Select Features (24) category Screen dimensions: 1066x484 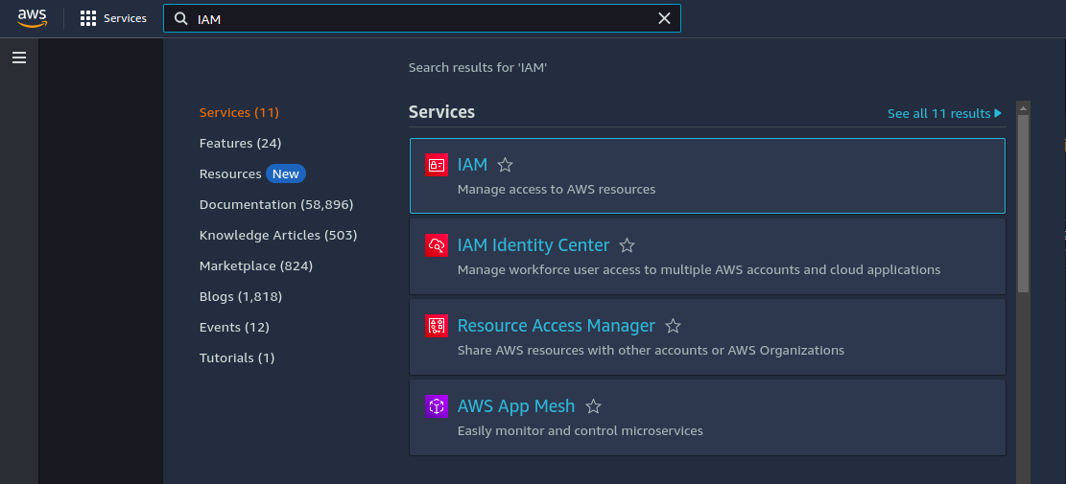click(x=240, y=143)
